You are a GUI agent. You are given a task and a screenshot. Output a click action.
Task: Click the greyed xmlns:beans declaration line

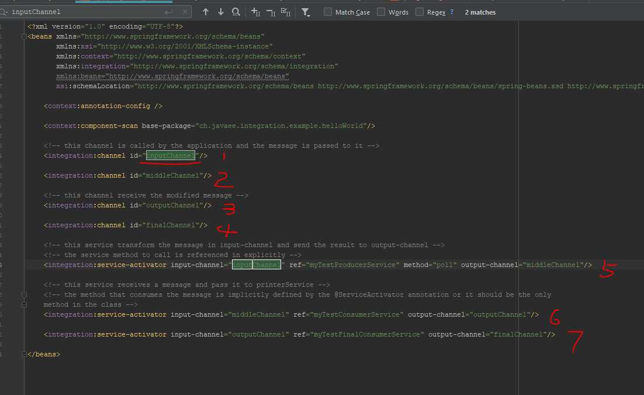(x=172, y=77)
